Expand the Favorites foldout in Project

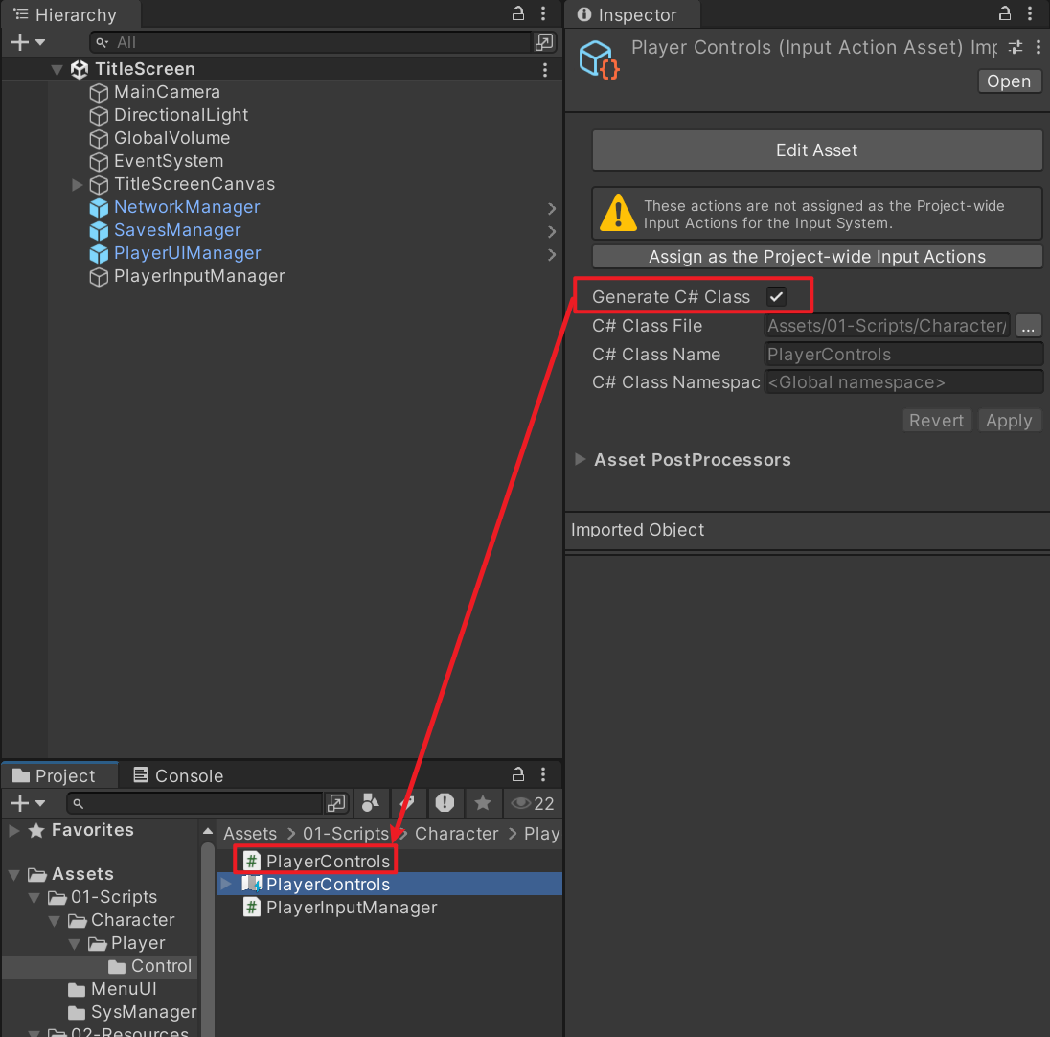click(13, 831)
